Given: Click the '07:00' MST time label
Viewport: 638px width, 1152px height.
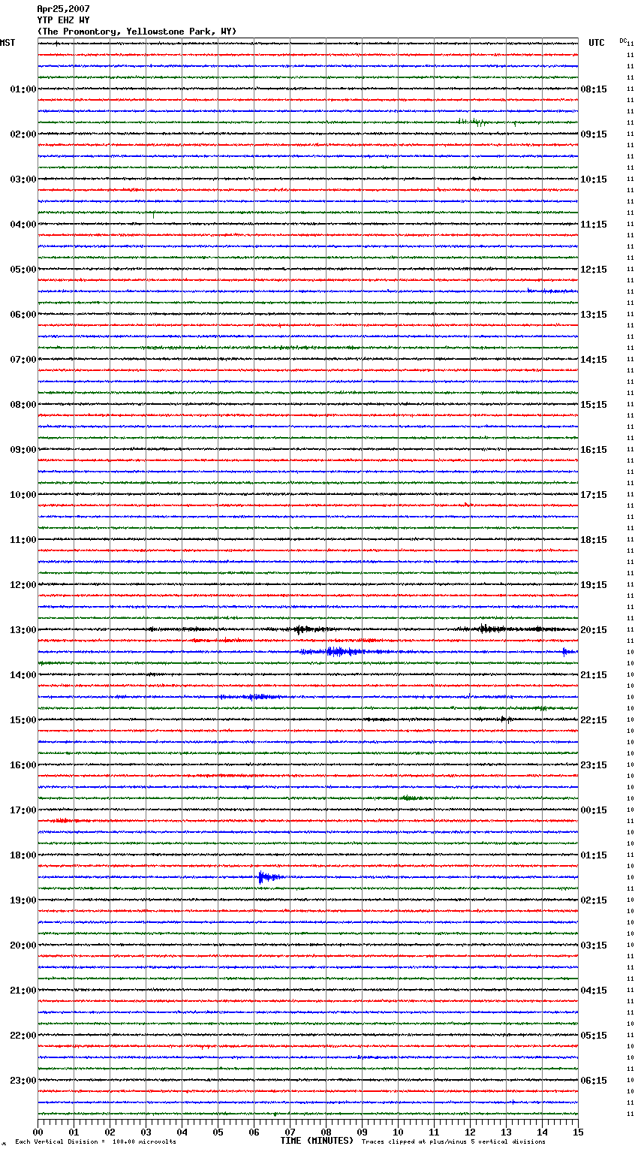Looking at the screenshot, I should click(23, 360).
